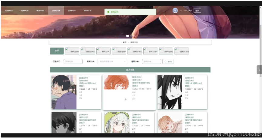Click the comment icon on 国漫名称1 card
Viewport: 262px width, 139px height.
(x=80, y=98)
